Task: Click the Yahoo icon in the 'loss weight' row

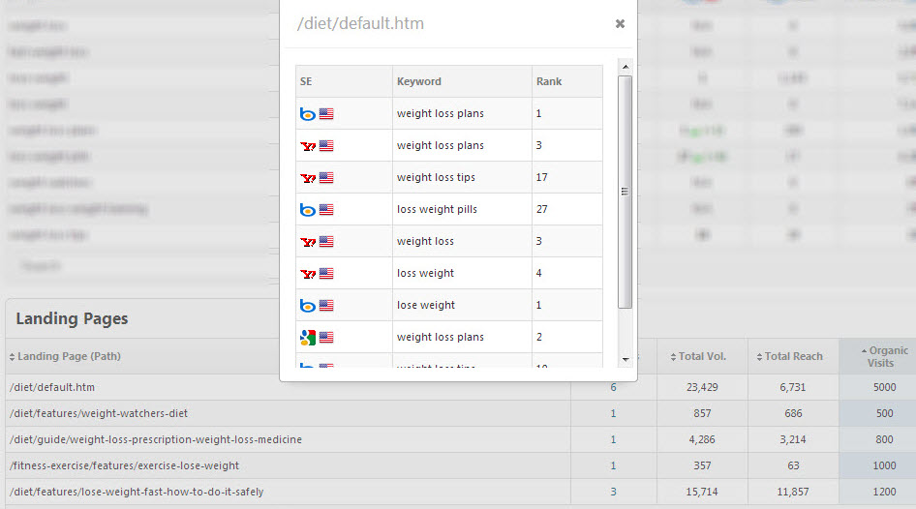Action: 308,274
